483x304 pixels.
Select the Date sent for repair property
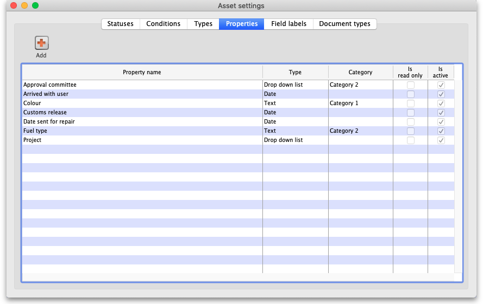[x=49, y=122]
